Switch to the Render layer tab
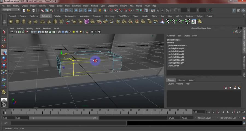 point(182,80)
